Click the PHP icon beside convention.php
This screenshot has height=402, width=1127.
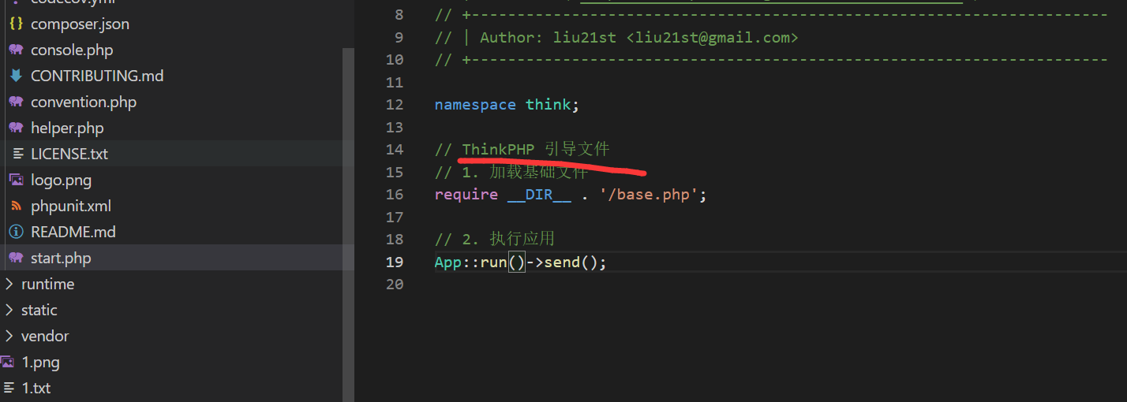[x=16, y=102]
